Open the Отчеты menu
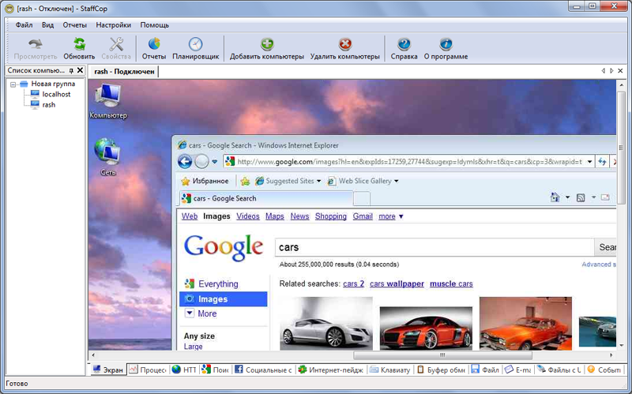Viewport: 632px width, 394px height. tap(74, 25)
